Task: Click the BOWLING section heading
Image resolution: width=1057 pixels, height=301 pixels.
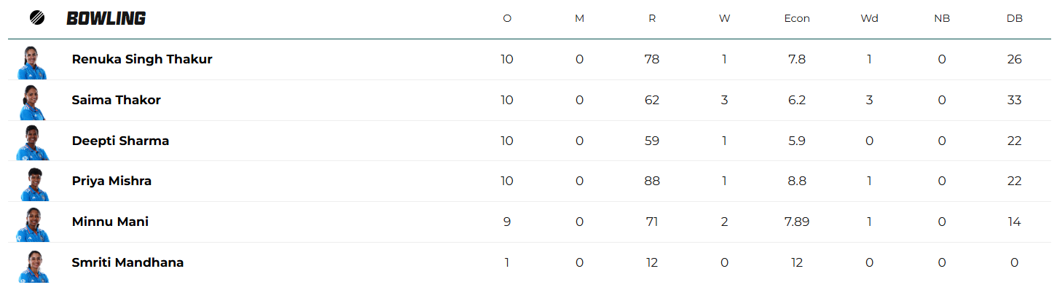Action: (106, 19)
